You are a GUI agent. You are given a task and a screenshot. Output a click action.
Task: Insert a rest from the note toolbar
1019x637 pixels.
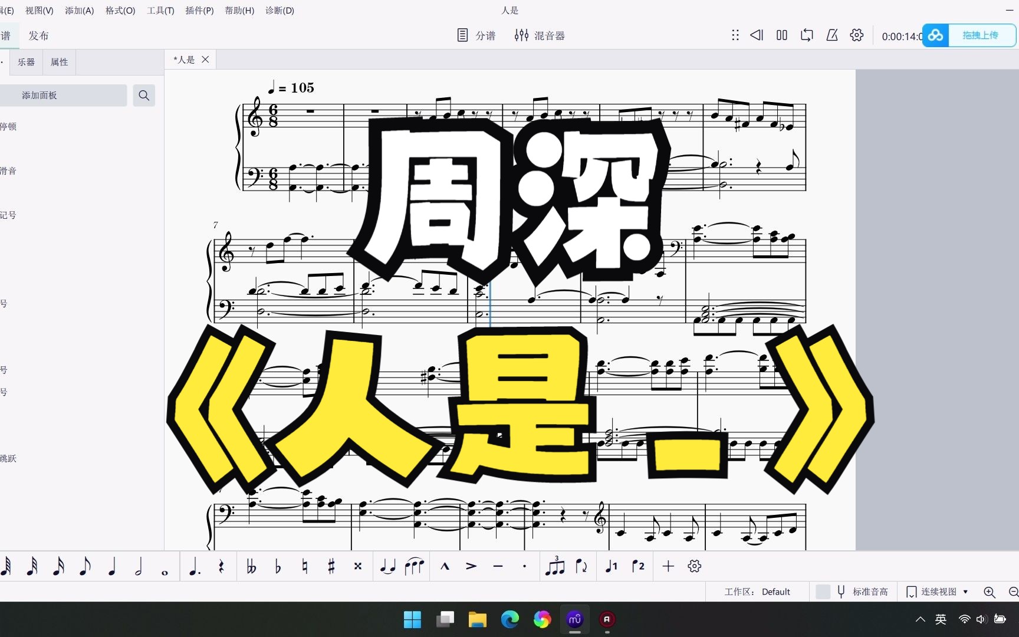221,566
